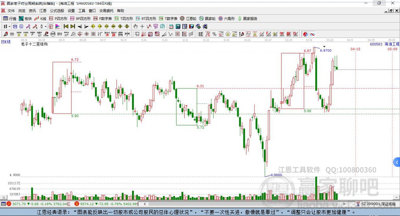Open the 江恩轮 tool
The image size is (400, 216).
click(188, 19)
